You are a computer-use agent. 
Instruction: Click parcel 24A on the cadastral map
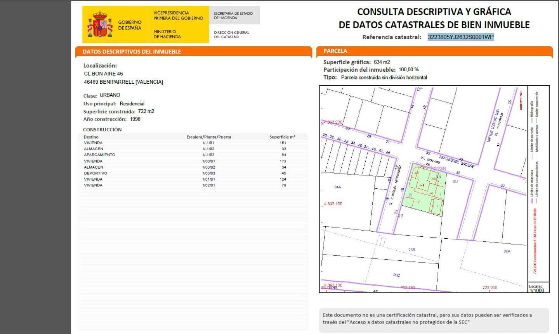click(x=337, y=187)
